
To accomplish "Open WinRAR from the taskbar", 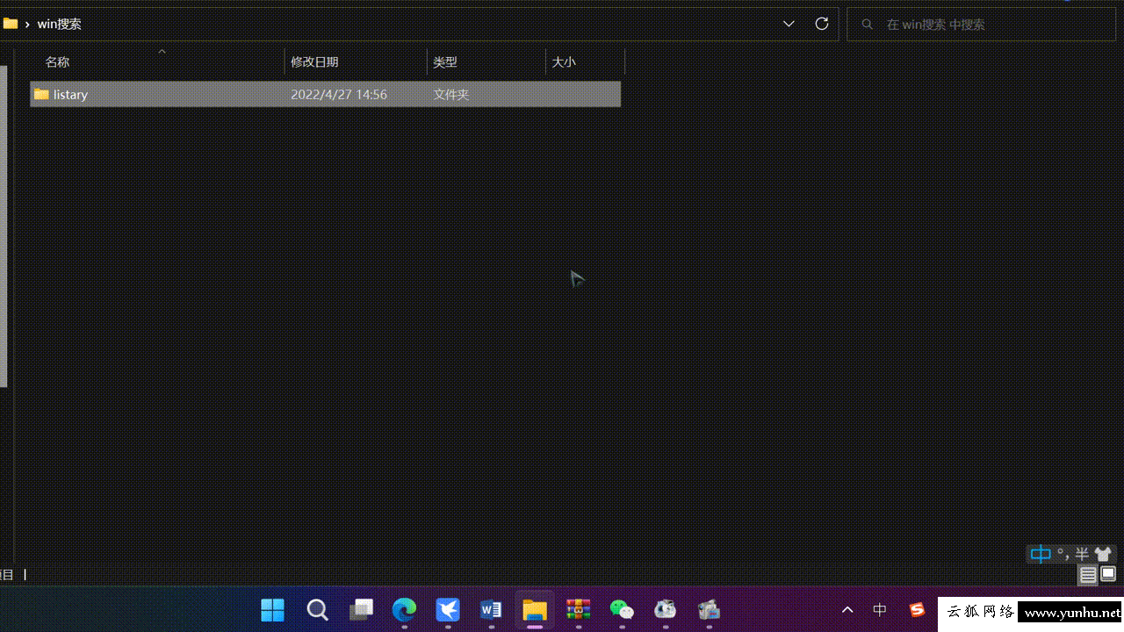I will [x=578, y=609].
